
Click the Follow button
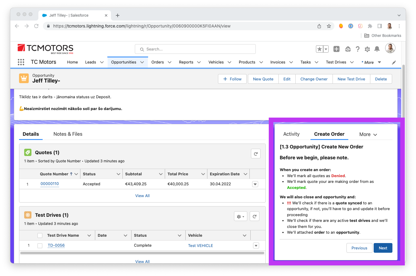click(x=232, y=79)
